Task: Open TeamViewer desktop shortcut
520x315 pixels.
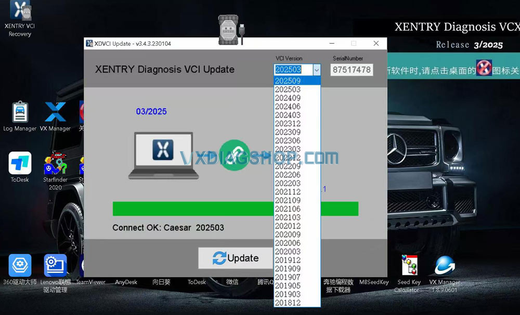Action: pyautogui.click(x=90, y=282)
